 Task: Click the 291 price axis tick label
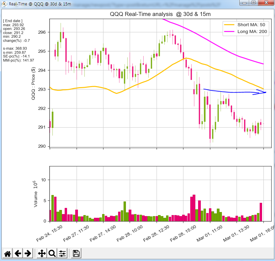coord(42,127)
